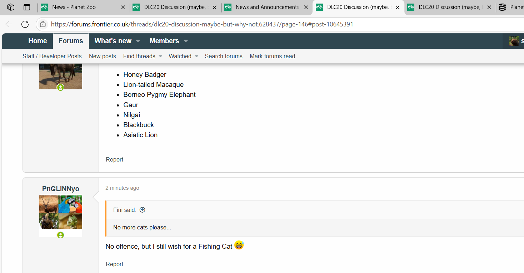The width and height of the screenshot is (524, 273).
Task: Click the browser back arrow
Action: (9, 24)
